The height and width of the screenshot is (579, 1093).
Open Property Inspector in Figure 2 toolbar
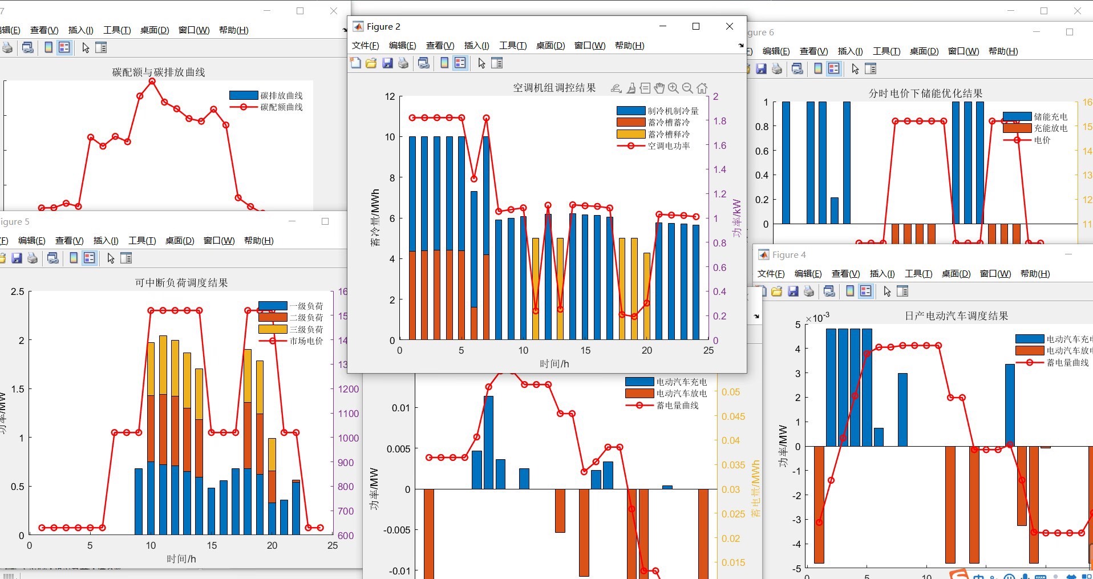click(x=497, y=63)
